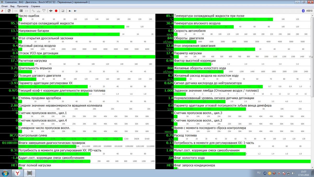314x177 pixels.
Task: Click the red record button
Action: click(56, 11)
